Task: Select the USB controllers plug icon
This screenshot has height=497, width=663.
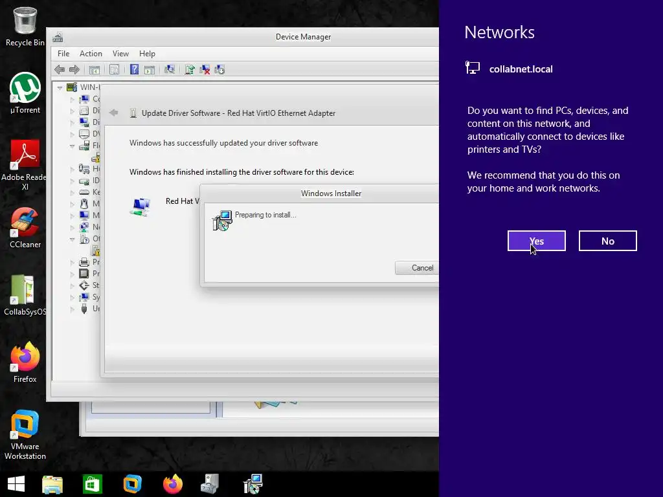Action: (84, 309)
